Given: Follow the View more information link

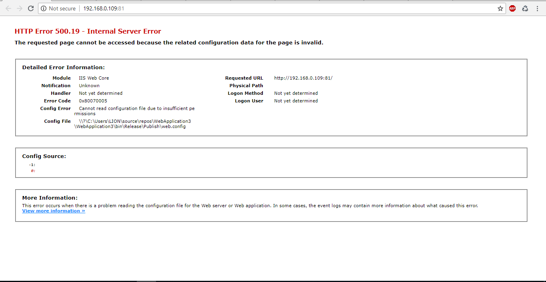Looking at the screenshot, I should click(53, 211).
